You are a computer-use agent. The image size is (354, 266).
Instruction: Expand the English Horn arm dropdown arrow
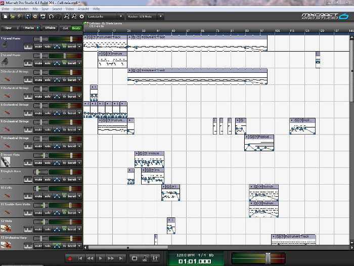pos(79,180)
